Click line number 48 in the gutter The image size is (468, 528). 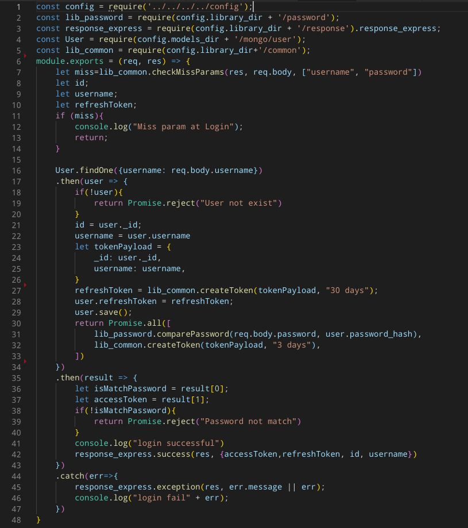(16, 521)
